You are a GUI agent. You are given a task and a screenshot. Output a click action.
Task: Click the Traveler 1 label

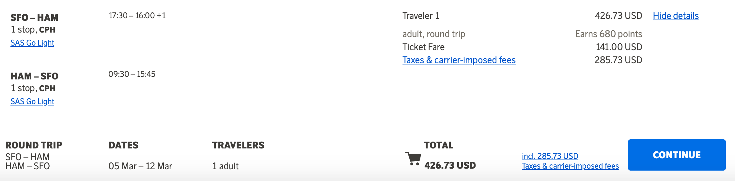tap(421, 16)
